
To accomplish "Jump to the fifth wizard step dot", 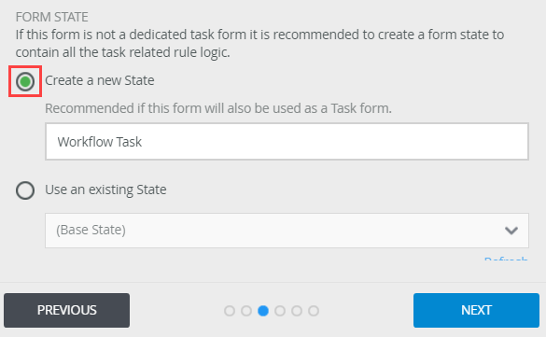I will tap(297, 311).
